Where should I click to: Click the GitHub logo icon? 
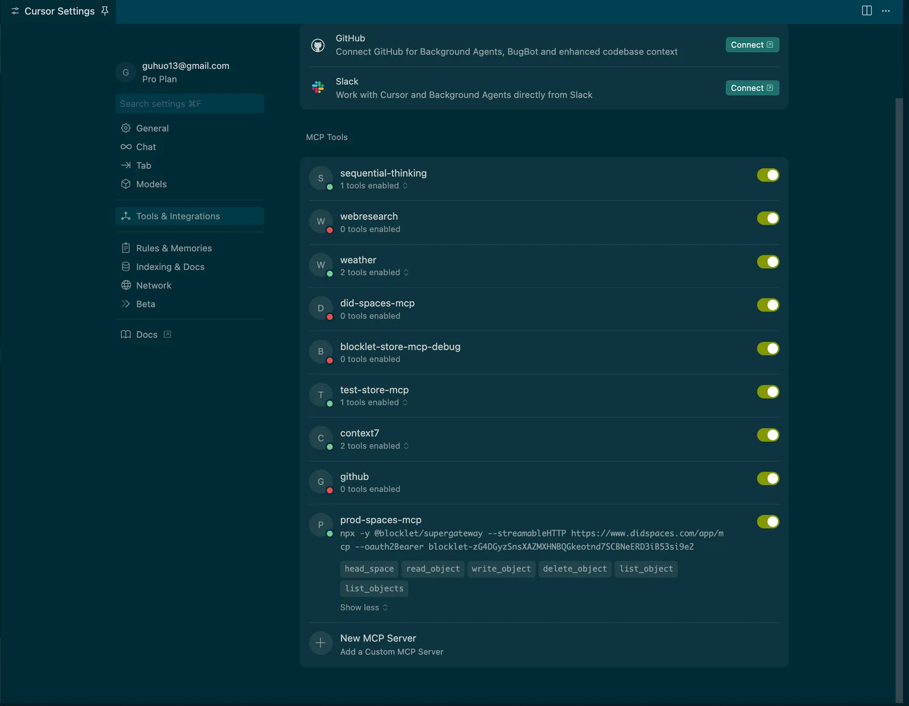tap(318, 45)
